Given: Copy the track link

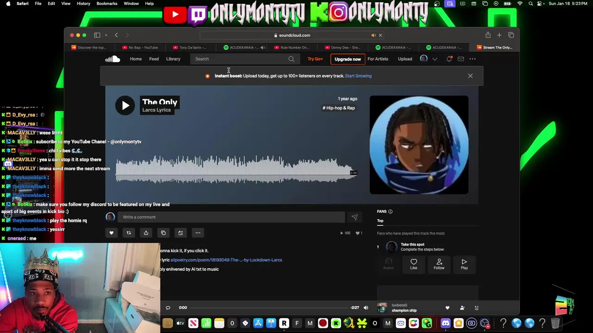Looking at the screenshot, I should point(163,233).
